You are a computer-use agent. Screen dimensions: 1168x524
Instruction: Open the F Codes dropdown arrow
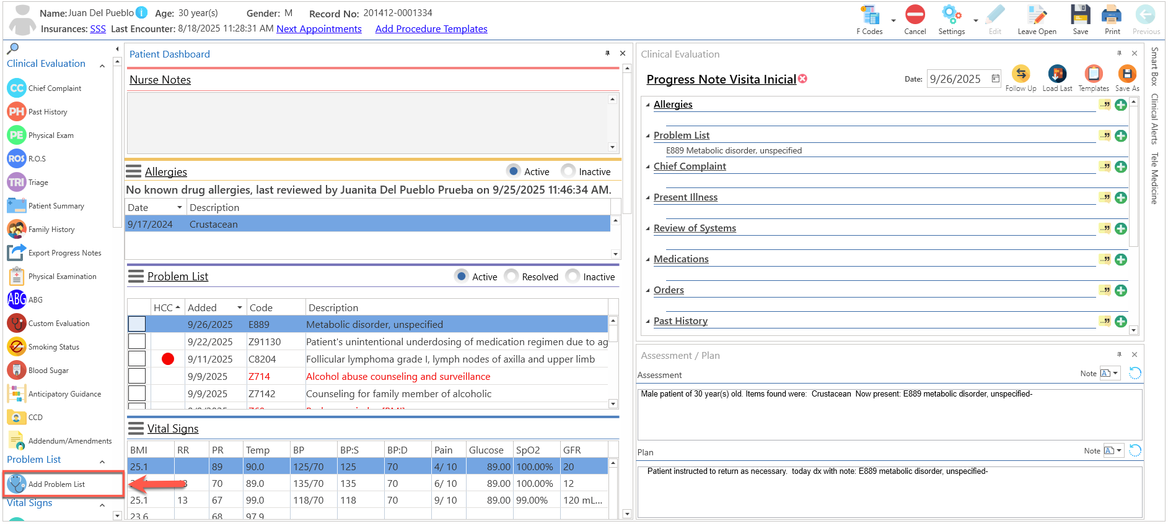894,20
